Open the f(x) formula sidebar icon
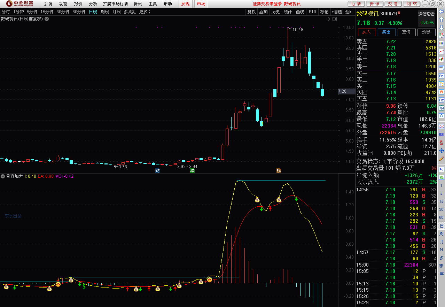The height and width of the screenshot is (307, 445). pyautogui.click(x=441, y=108)
